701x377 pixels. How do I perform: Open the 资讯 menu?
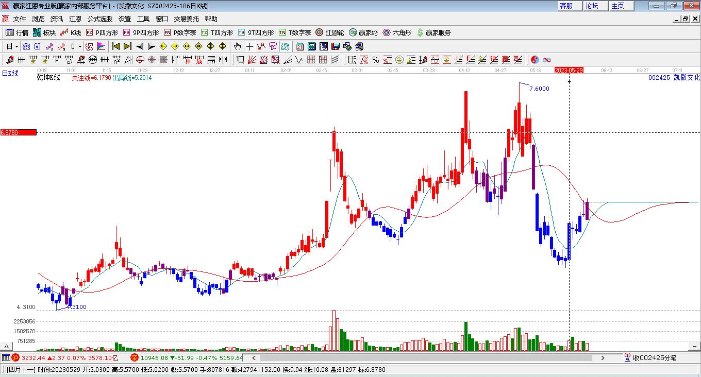click(x=57, y=19)
